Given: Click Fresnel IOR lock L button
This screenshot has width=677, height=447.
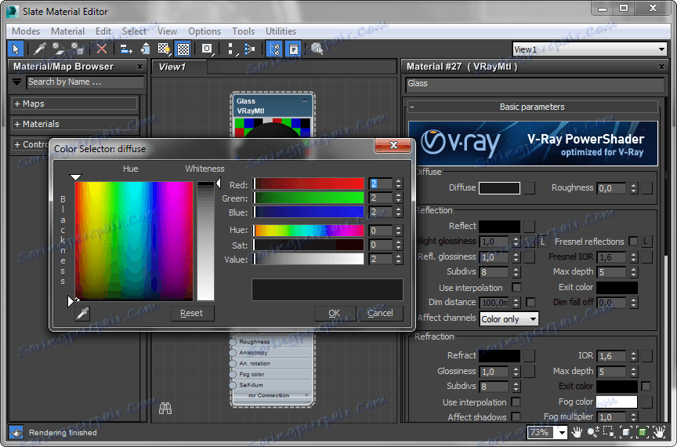Looking at the screenshot, I should (x=646, y=242).
